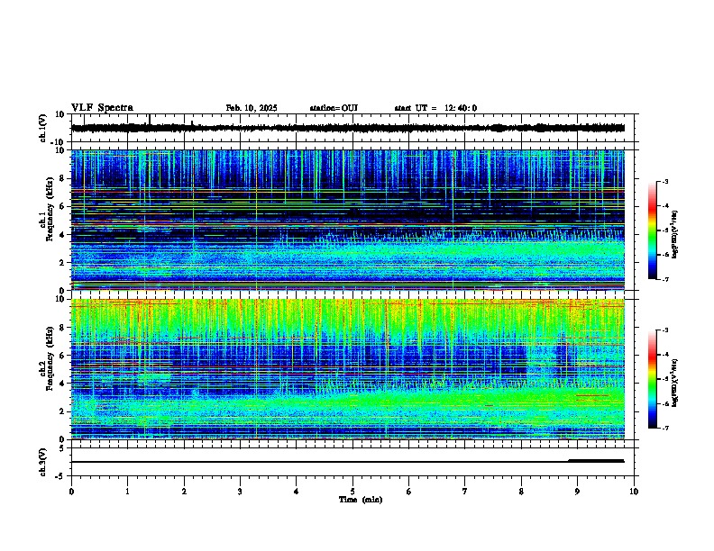
Task: Click the "5" tick on ch.3(V) axis
Action: tap(62, 448)
